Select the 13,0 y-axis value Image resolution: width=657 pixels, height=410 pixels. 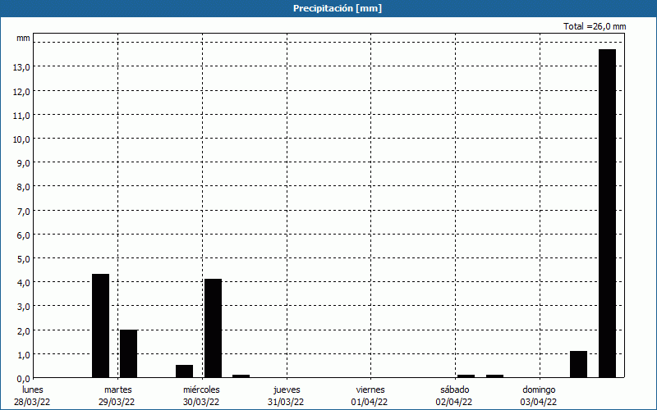(x=21, y=67)
